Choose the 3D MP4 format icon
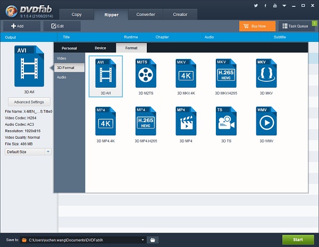The image size is (319, 247). coord(186,121)
